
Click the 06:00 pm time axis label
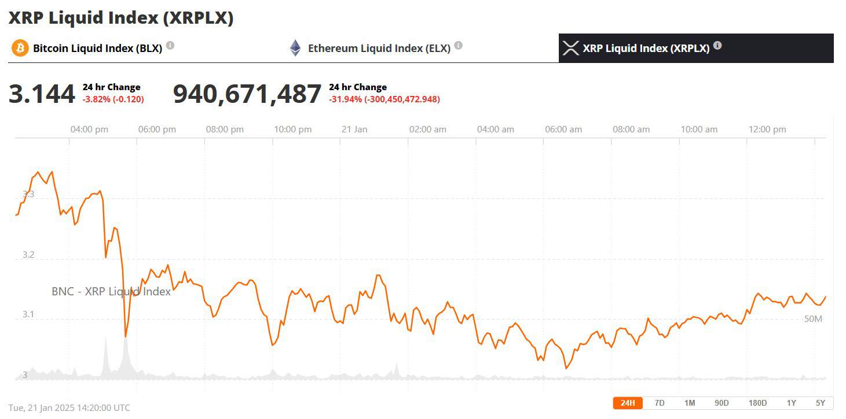pos(157,129)
